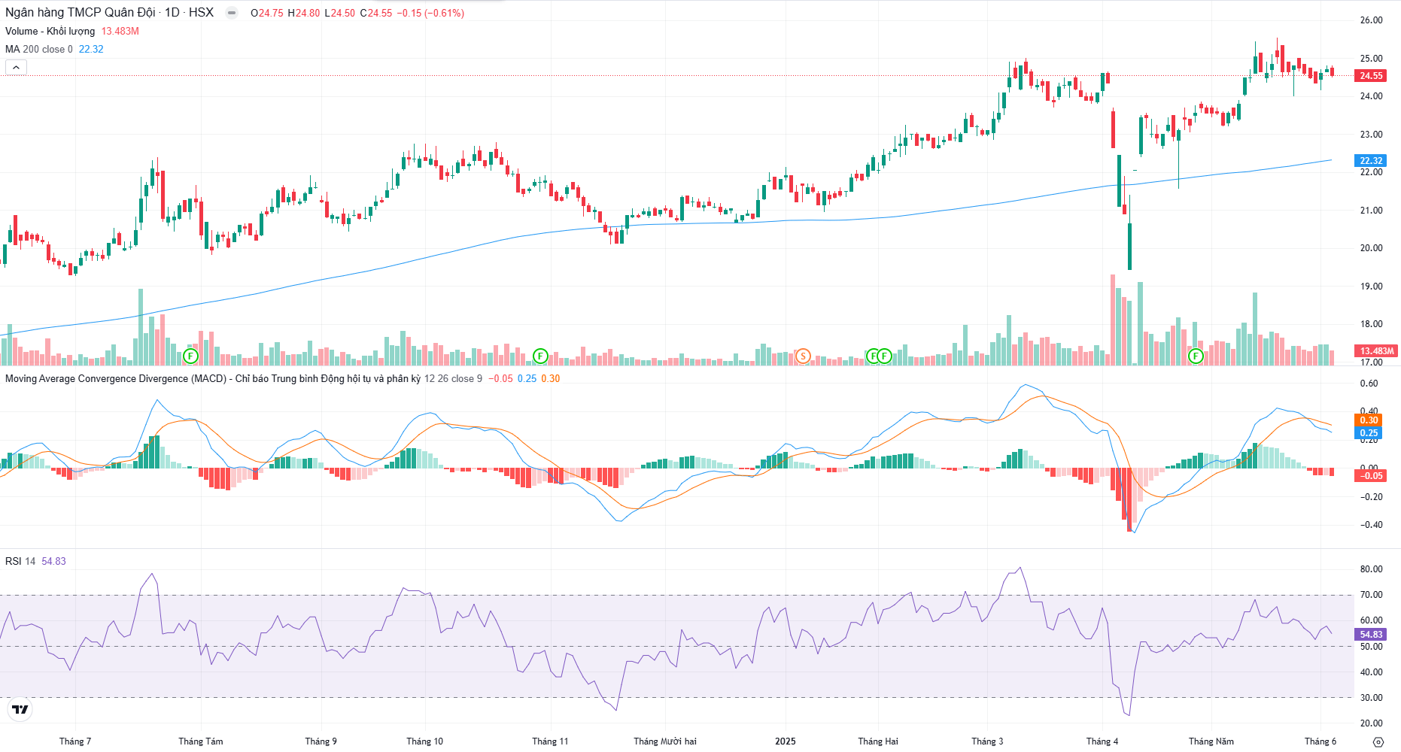1401x752 pixels.
Task: Click the Tháng Tám time axis label
Action: [x=201, y=741]
